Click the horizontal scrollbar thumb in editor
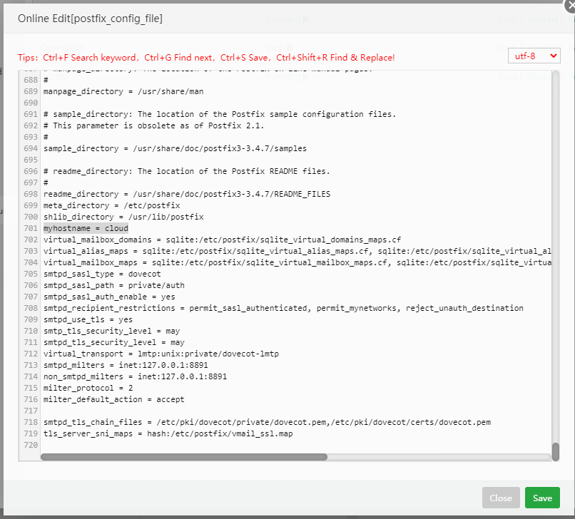Screen dimensions: 575x519 point(184,457)
